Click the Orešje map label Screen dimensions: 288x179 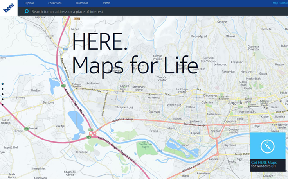(x=35, y=91)
